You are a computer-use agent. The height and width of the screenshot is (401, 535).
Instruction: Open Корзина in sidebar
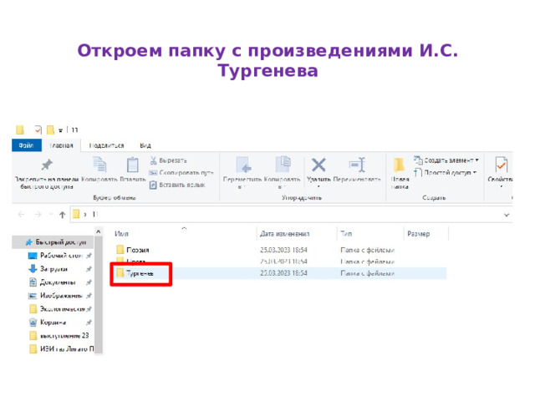coord(48,322)
